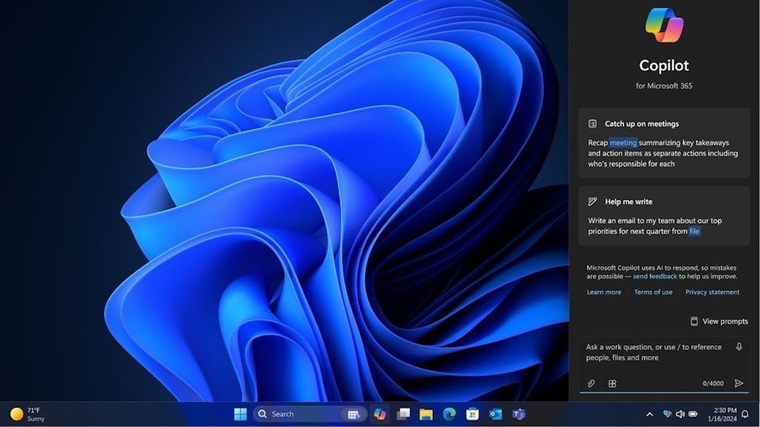Image resolution: width=760 pixels, height=427 pixels.
Task: Click the paperclip to attach a file
Action: click(591, 383)
